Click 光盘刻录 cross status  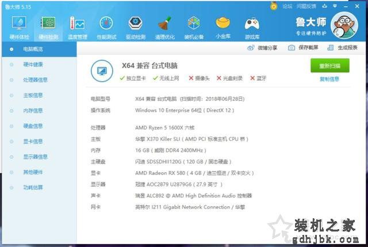click(x=229, y=78)
